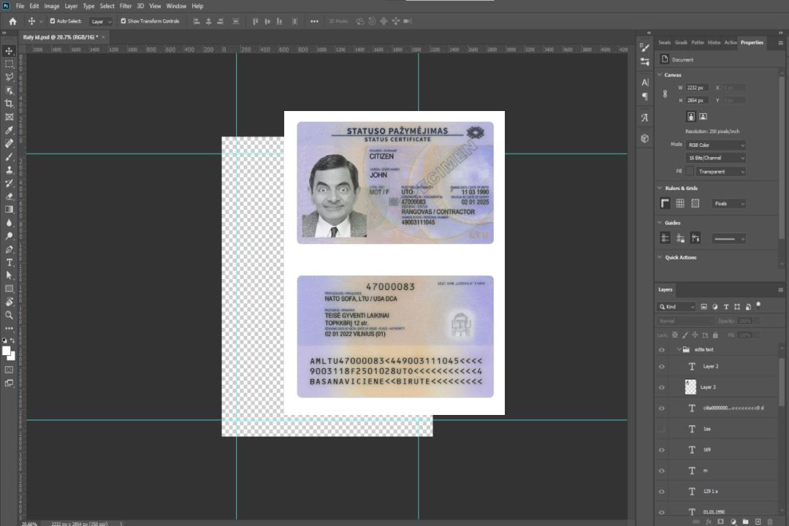Hide the '169' text layer
The width and height of the screenshot is (789, 526).
pos(662,450)
